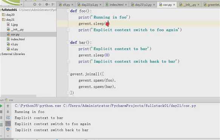Click the index.html file type icon
Screen dimensions: 220x140
click(x=8, y=39)
